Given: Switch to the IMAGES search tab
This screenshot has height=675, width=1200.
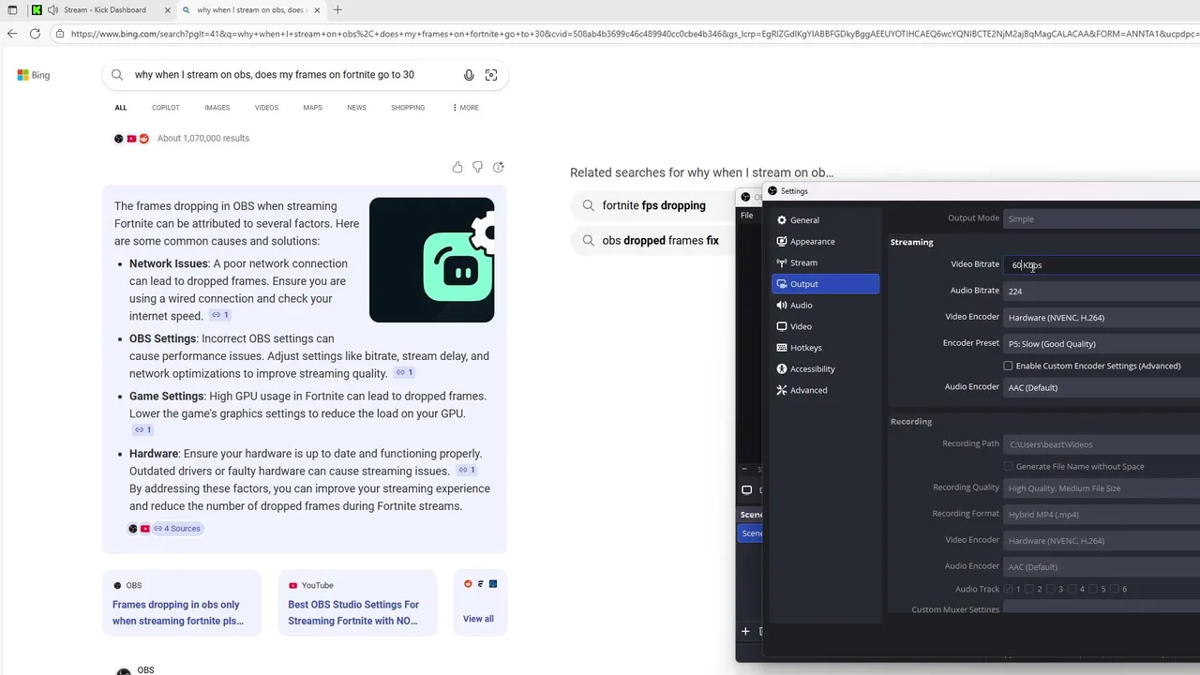Looking at the screenshot, I should 217,108.
